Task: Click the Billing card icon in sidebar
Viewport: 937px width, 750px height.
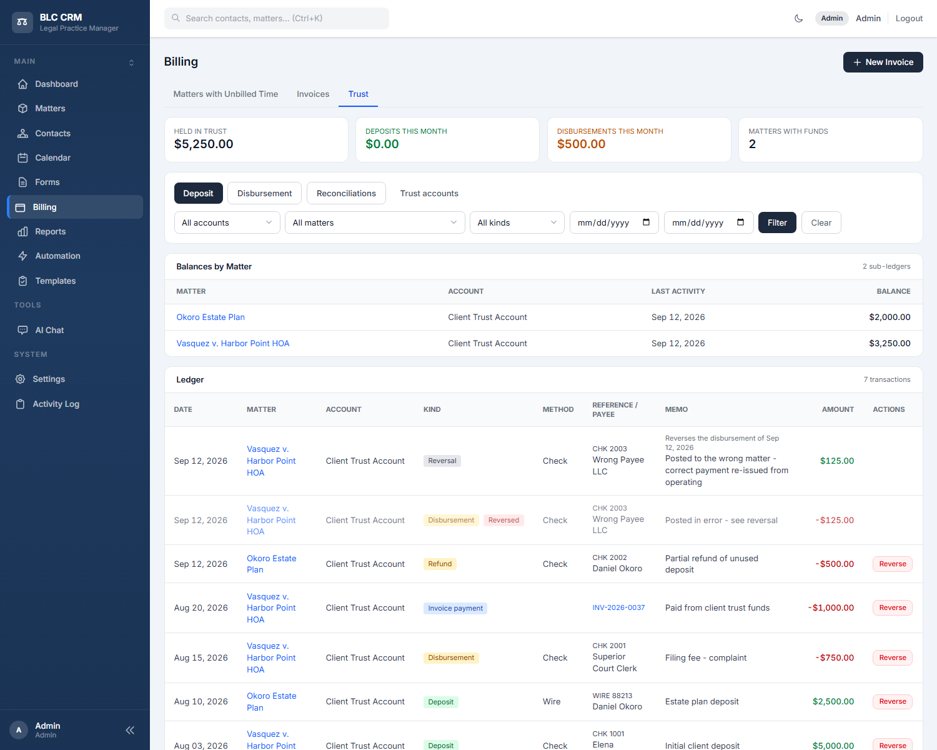Action: pos(20,207)
